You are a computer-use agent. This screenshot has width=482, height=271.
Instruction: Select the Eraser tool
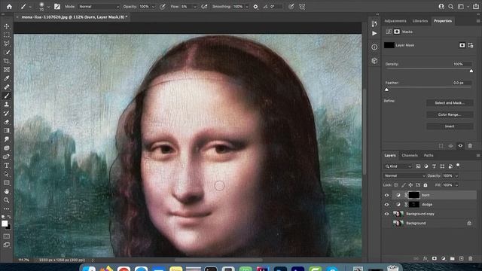coord(7,122)
